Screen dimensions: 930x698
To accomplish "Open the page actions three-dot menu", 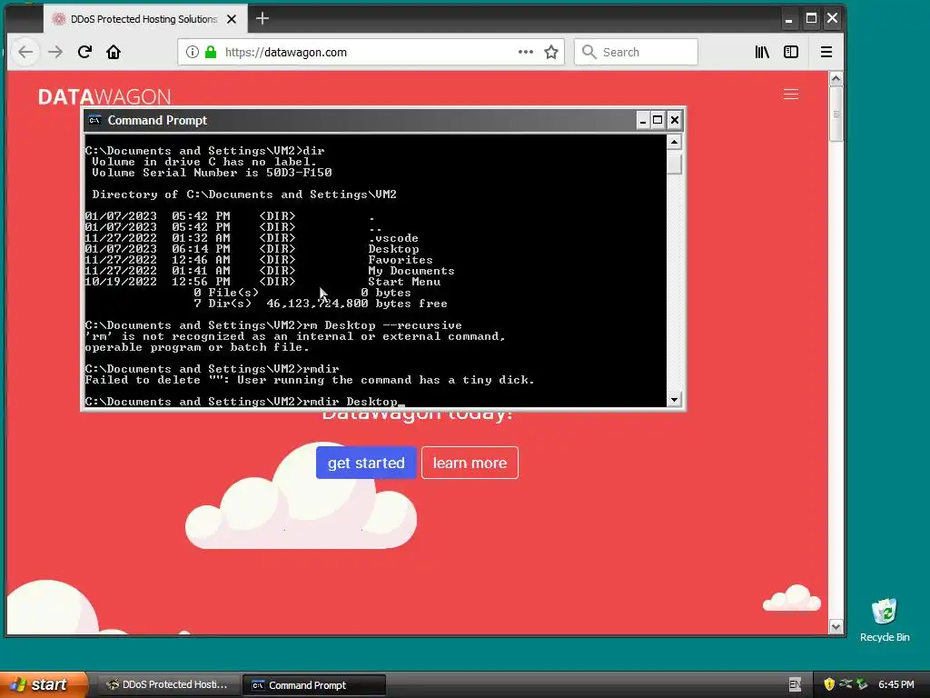I will (x=526, y=52).
